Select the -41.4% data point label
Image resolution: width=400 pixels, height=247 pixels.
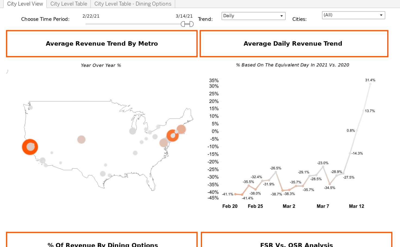[x=248, y=198]
